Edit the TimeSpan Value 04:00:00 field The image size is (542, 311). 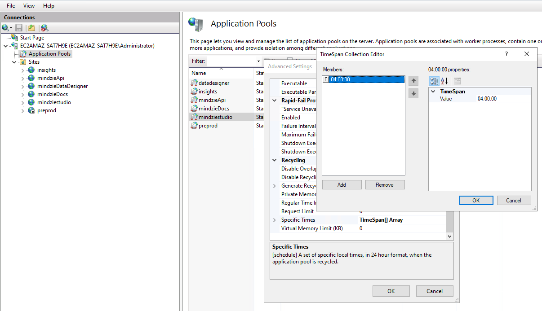pyautogui.click(x=503, y=99)
